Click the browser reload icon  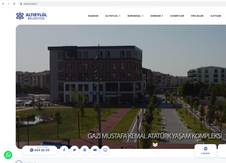(14, 4)
